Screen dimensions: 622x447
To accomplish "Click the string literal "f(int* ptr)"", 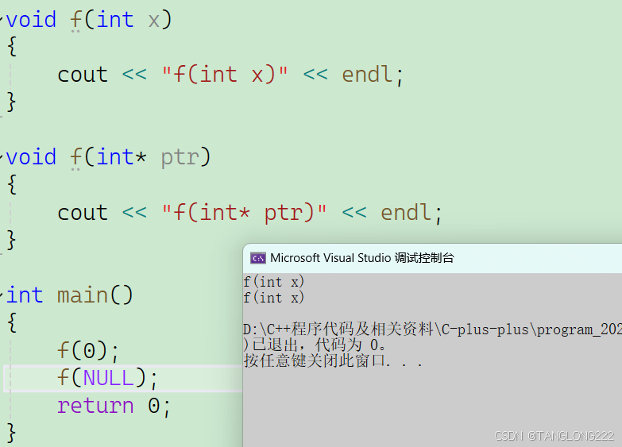I will [245, 212].
